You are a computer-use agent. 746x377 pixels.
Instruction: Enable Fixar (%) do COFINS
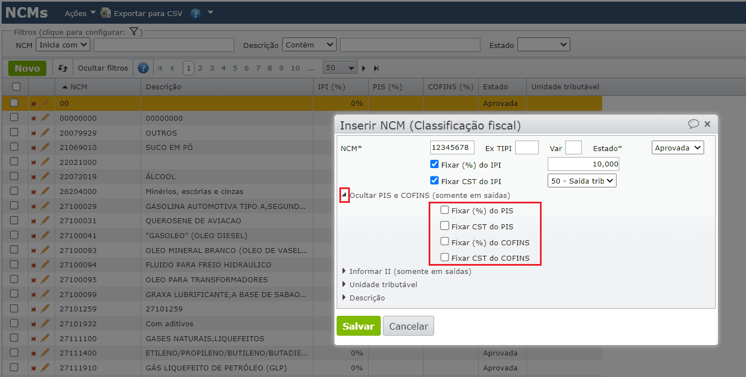click(x=445, y=242)
